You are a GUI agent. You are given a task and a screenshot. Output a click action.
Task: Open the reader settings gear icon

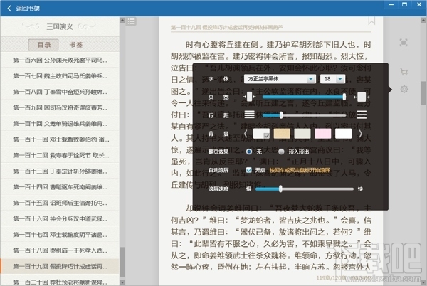[404, 89]
